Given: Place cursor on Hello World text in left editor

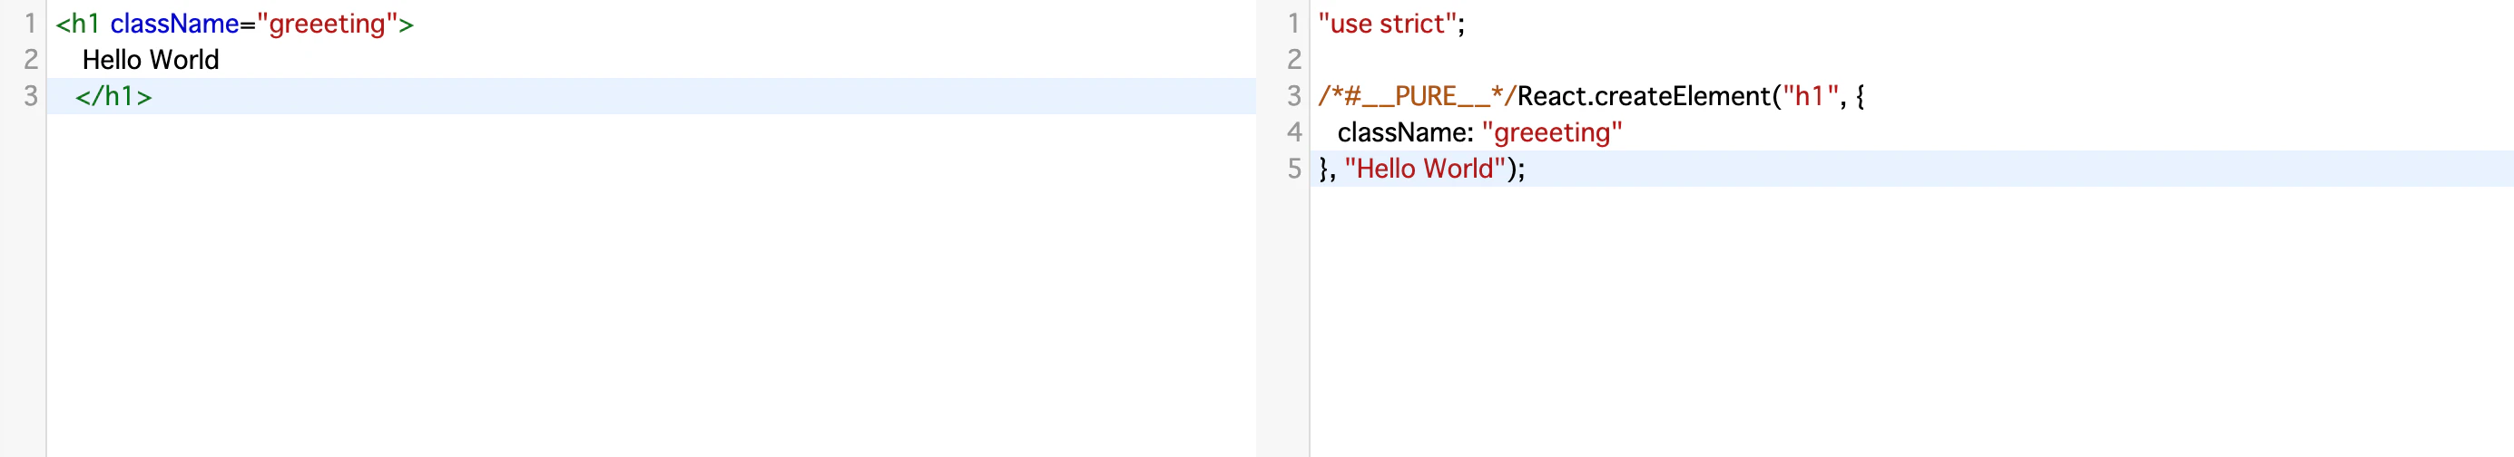Looking at the screenshot, I should pyautogui.click(x=151, y=60).
